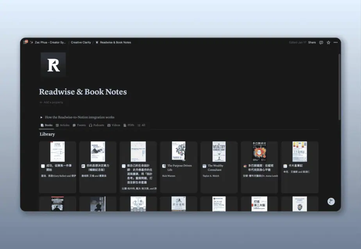Click the emoji icon beside 多巴胺國度

click(x=245, y=166)
